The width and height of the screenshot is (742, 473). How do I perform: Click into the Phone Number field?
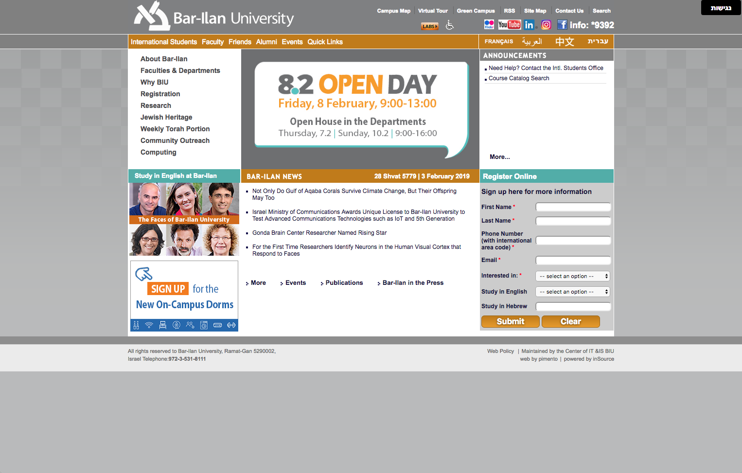tap(573, 241)
